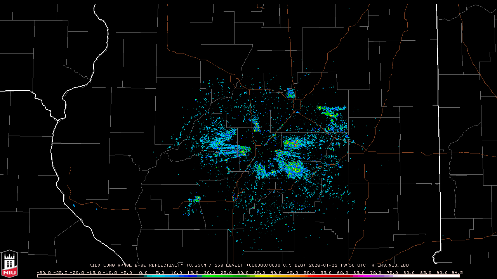This screenshot has width=497, height=279.
Task: Click the 50.0 dBZ red color on scale
Action: [309, 276]
